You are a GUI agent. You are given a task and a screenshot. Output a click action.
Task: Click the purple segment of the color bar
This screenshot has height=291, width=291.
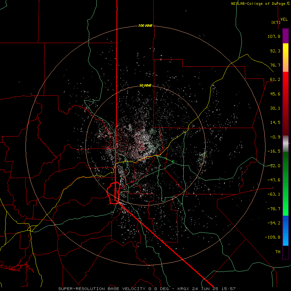pos(286,36)
